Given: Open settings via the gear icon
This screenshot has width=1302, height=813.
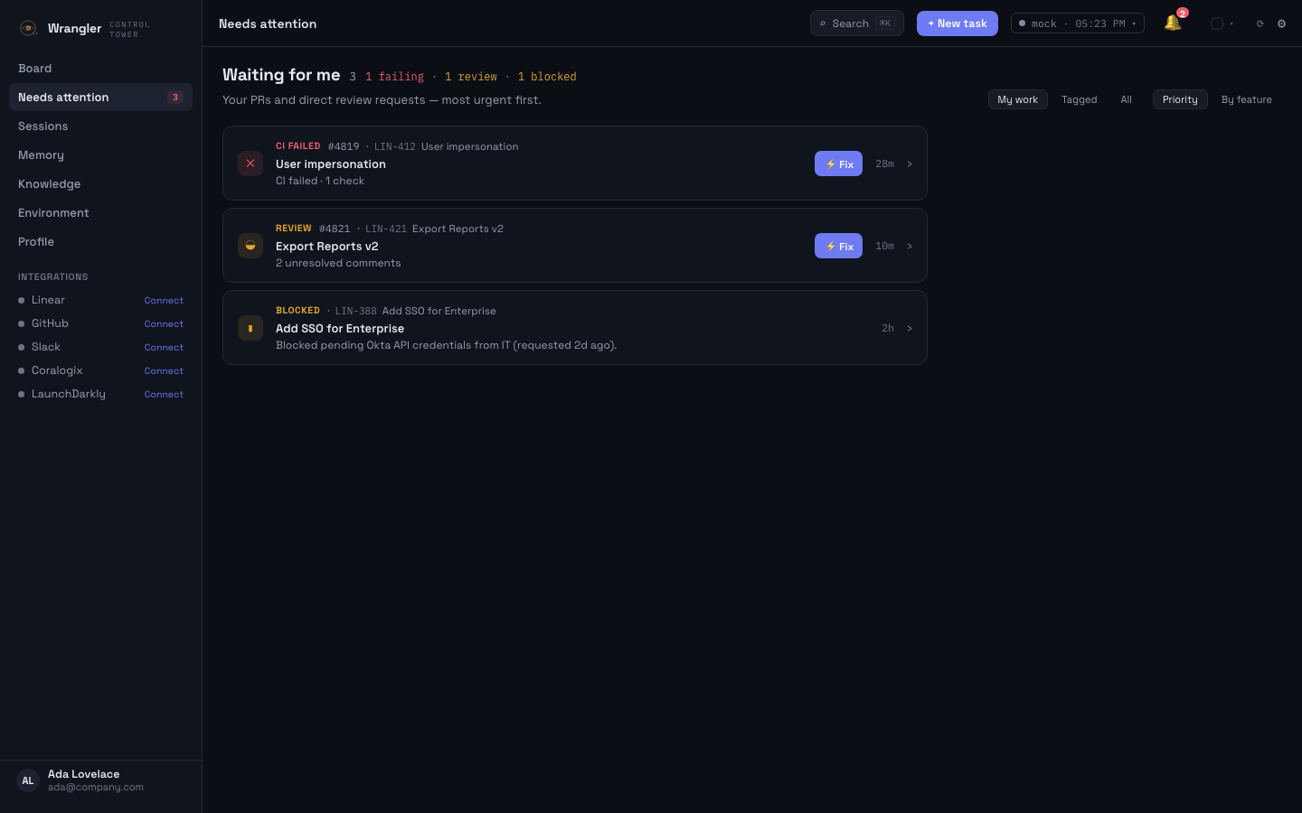Looking at the screenshot, I should pos(1281,23).
